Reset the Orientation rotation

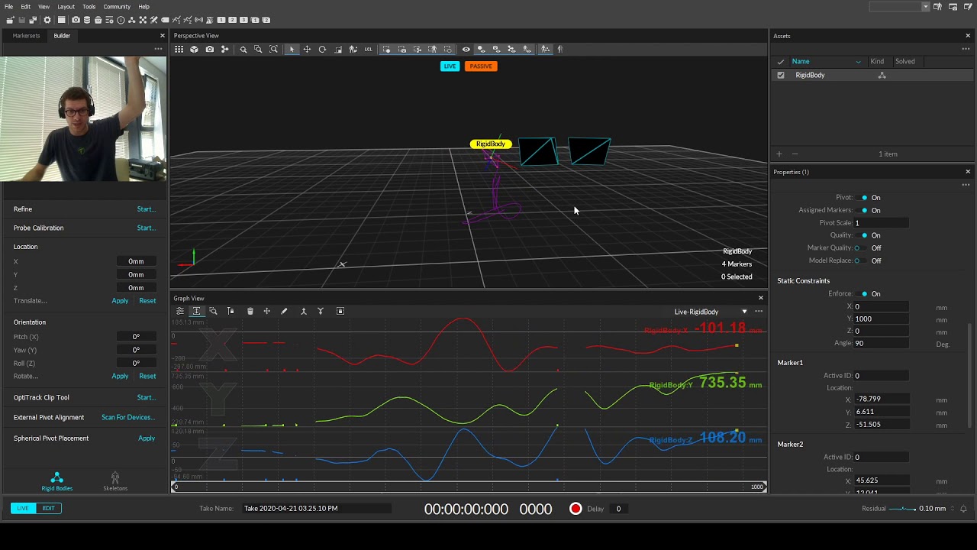(147, 376)
